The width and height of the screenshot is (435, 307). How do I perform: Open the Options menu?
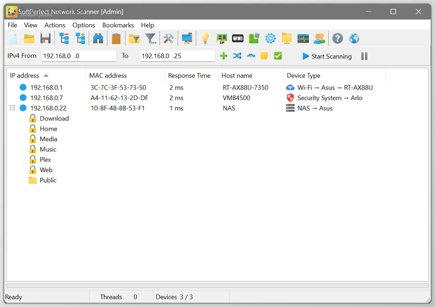(x=84, y=25)
